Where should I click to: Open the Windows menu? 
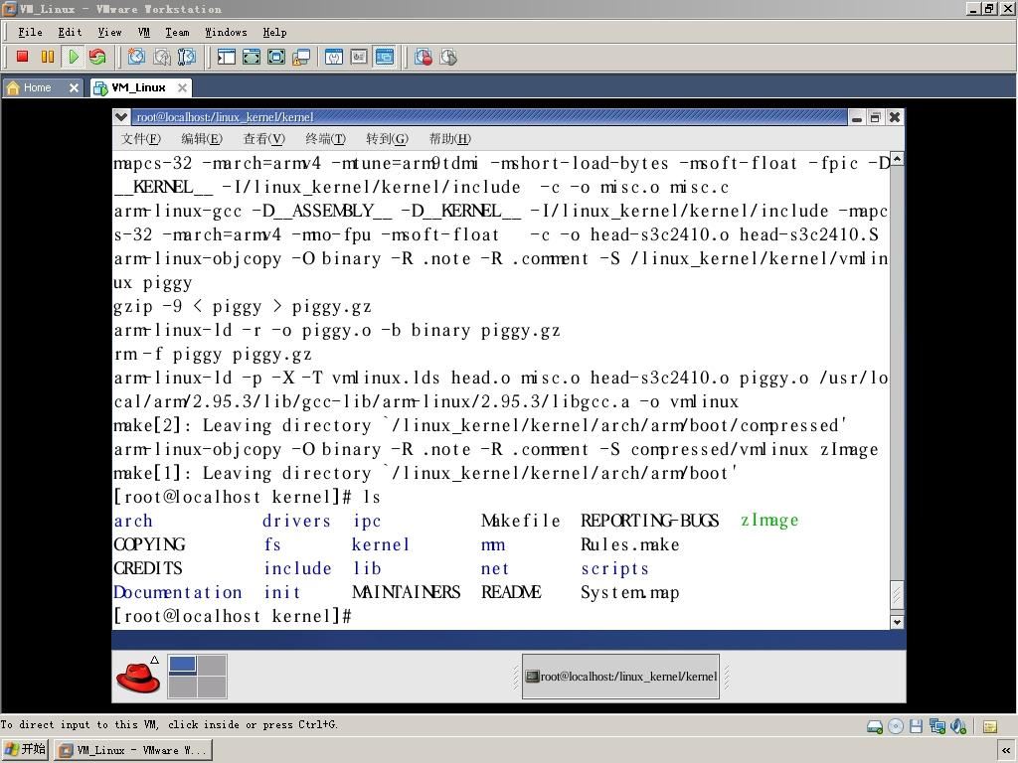[x=226, y=32]
